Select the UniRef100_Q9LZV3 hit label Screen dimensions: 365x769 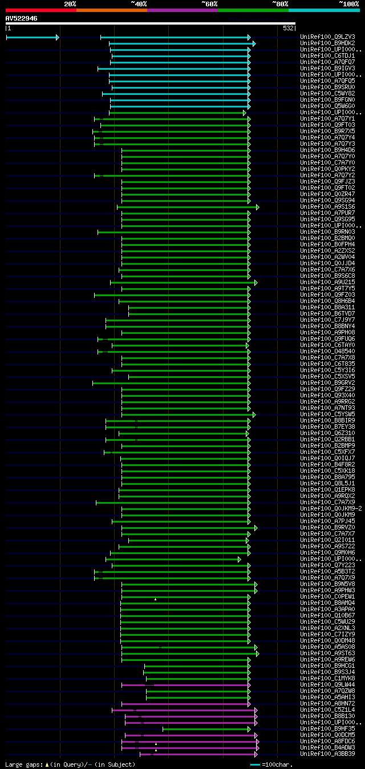[327, 37]
